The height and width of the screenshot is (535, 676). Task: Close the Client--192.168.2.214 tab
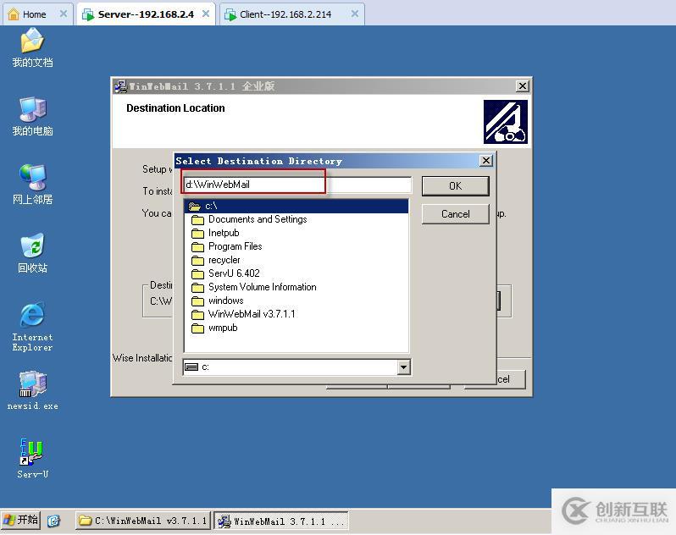pyautogui.click(x=354, y=14)
